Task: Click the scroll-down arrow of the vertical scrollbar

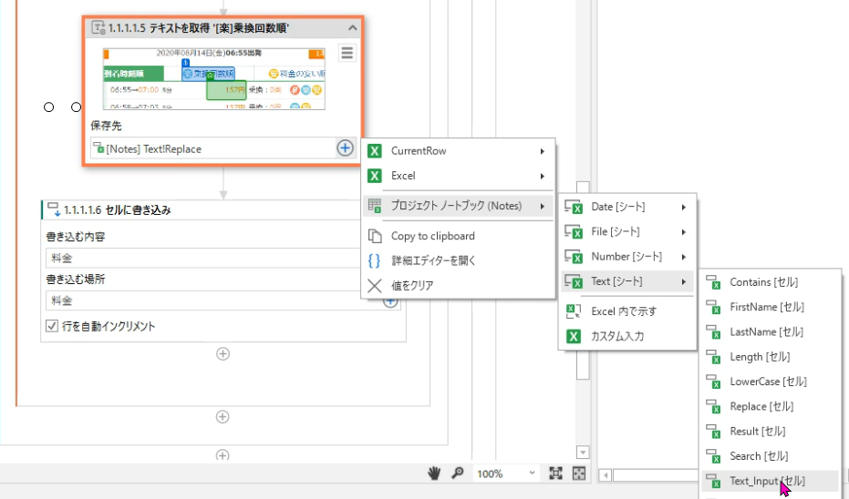Action: pos(583,453)
